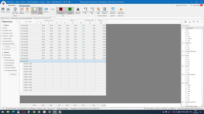204x114 pixels.
Task: Open the Отчеты menu in title bar
Action: click(24, 2)
